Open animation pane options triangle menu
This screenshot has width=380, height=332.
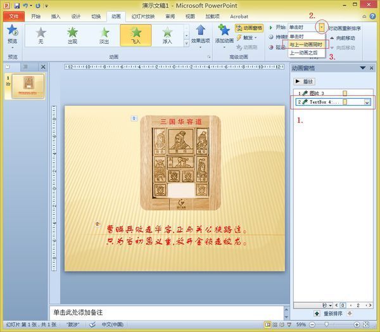point(363,68)
